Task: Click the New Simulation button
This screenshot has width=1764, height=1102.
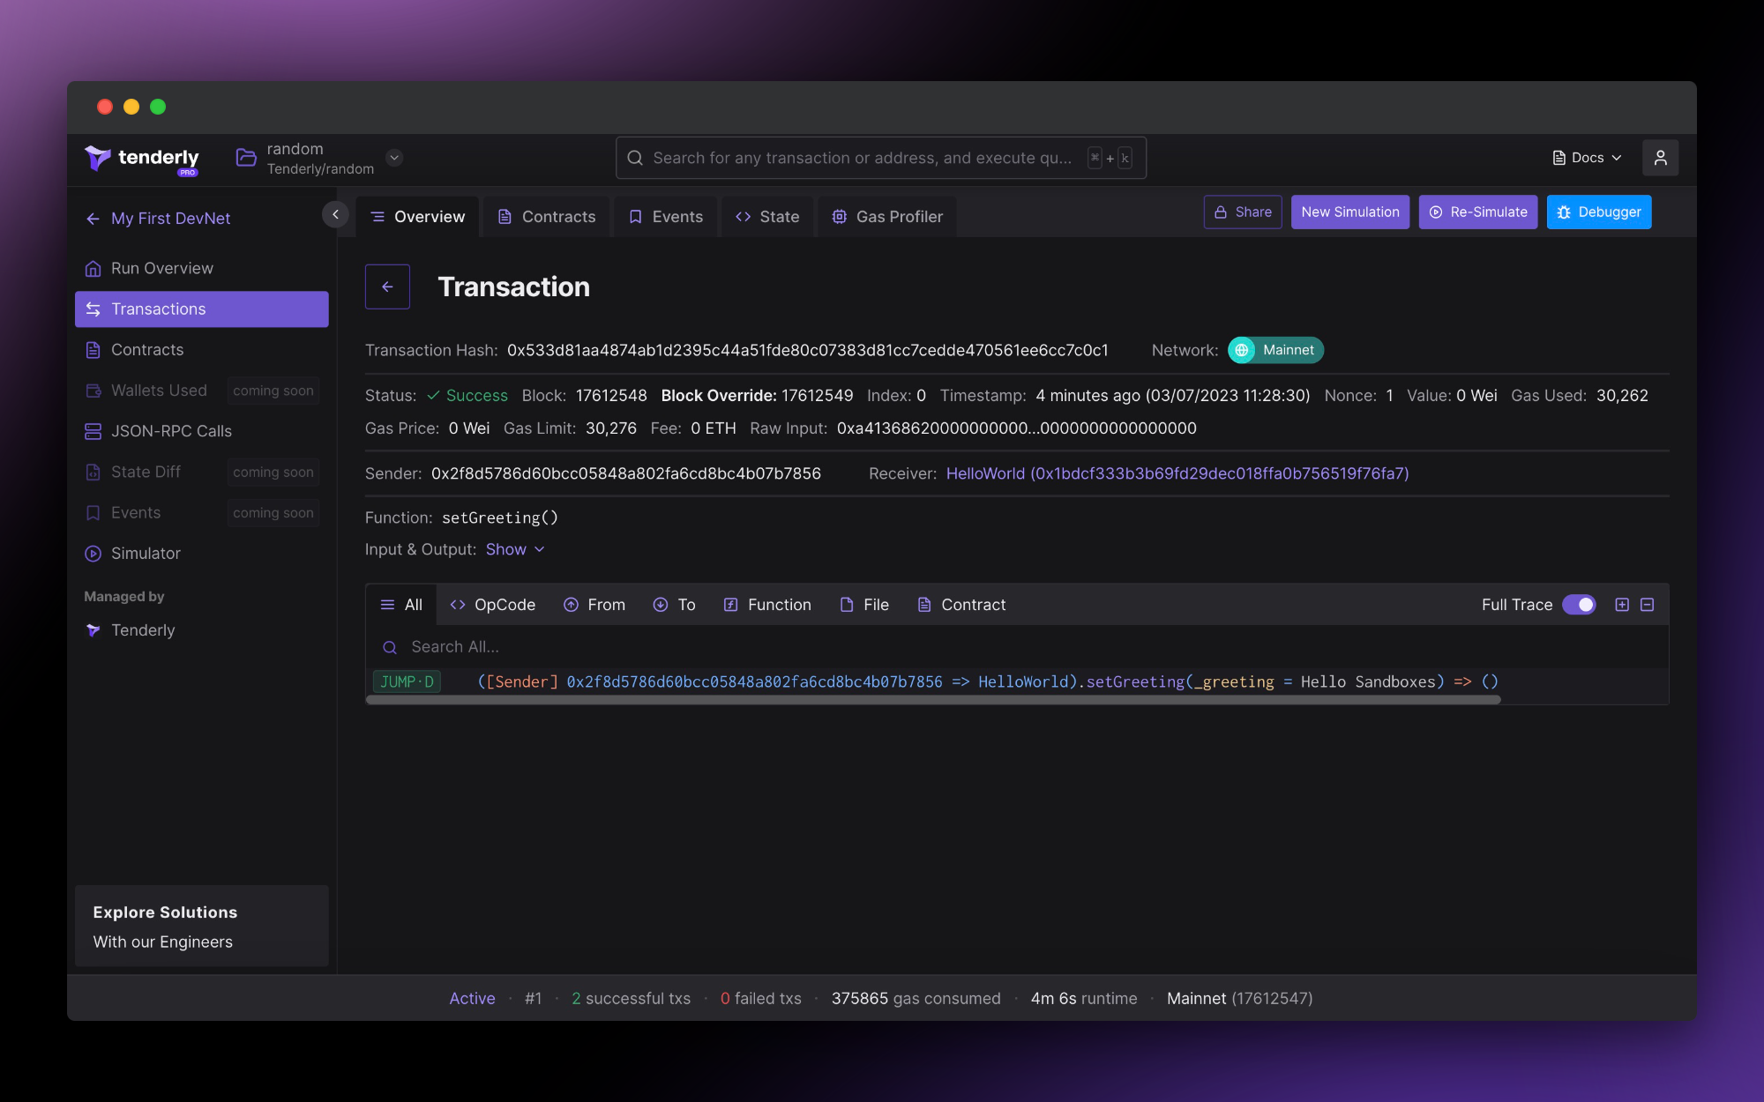Action: point(1349,212)
